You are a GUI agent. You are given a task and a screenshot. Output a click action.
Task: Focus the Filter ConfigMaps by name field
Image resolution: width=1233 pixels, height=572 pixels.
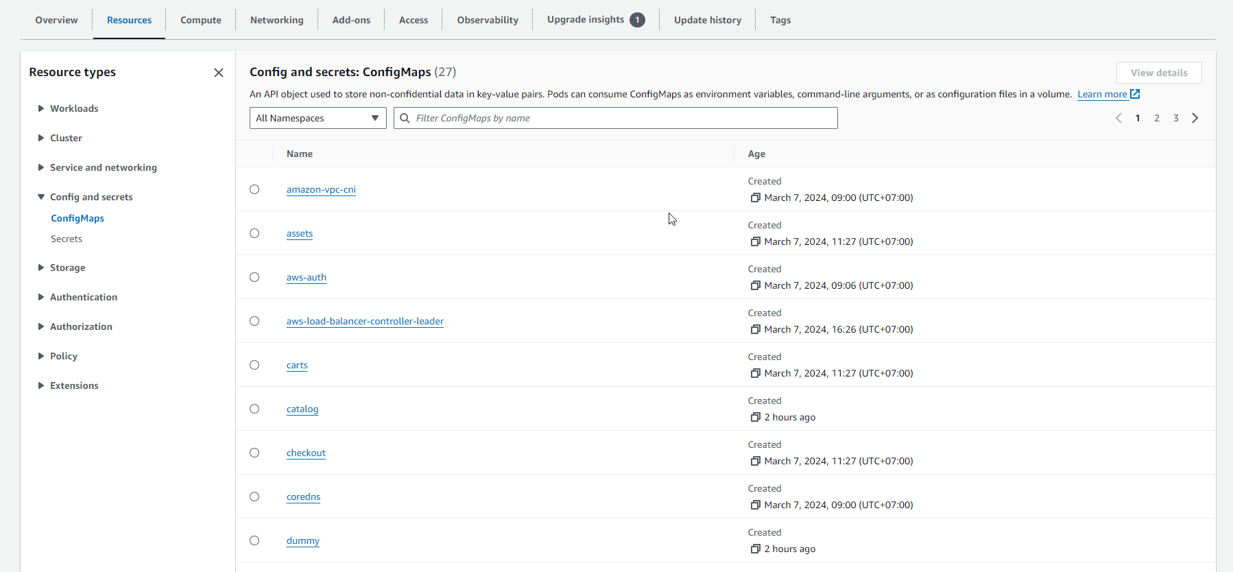616,118
